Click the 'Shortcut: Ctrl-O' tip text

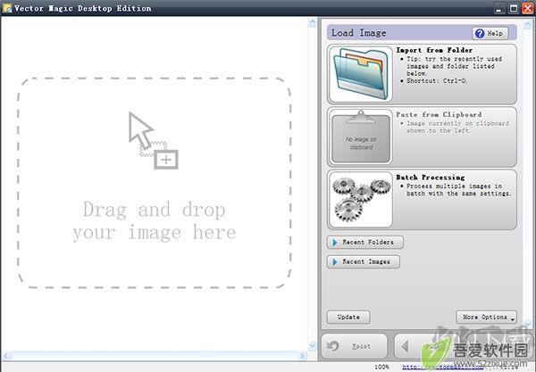pyautogui.click(x=437, y=81)
